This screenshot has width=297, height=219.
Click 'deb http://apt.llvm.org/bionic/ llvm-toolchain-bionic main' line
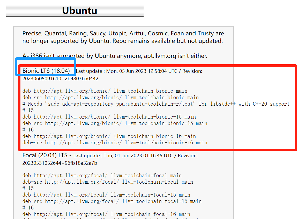105,91
